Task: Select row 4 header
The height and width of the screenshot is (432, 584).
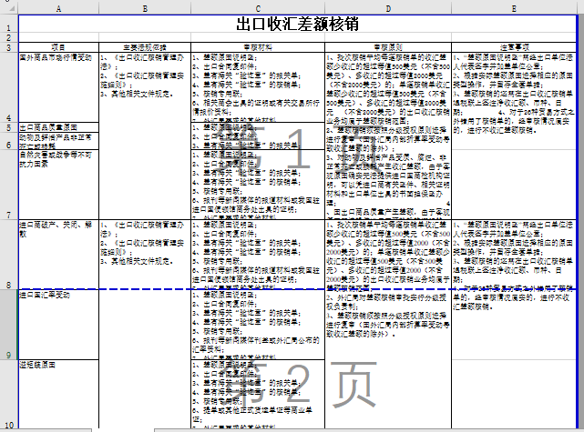Action: point(8,118)
